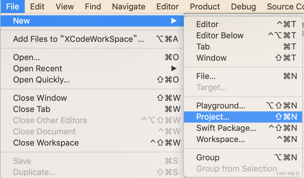
Task: Open the Navigate menu
Action: 129,6
